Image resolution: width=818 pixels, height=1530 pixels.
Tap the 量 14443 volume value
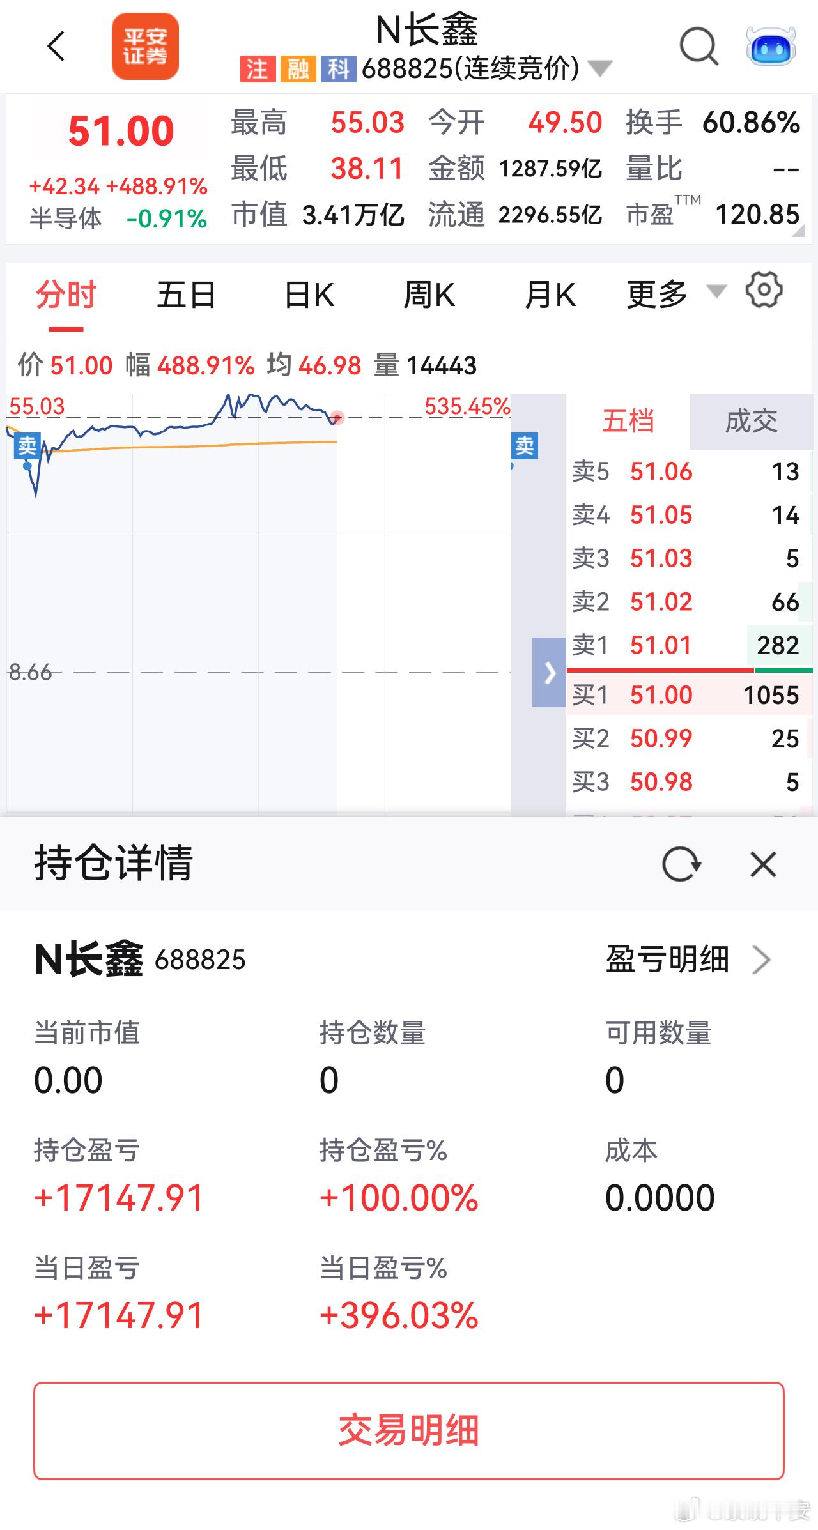[442, 366]
